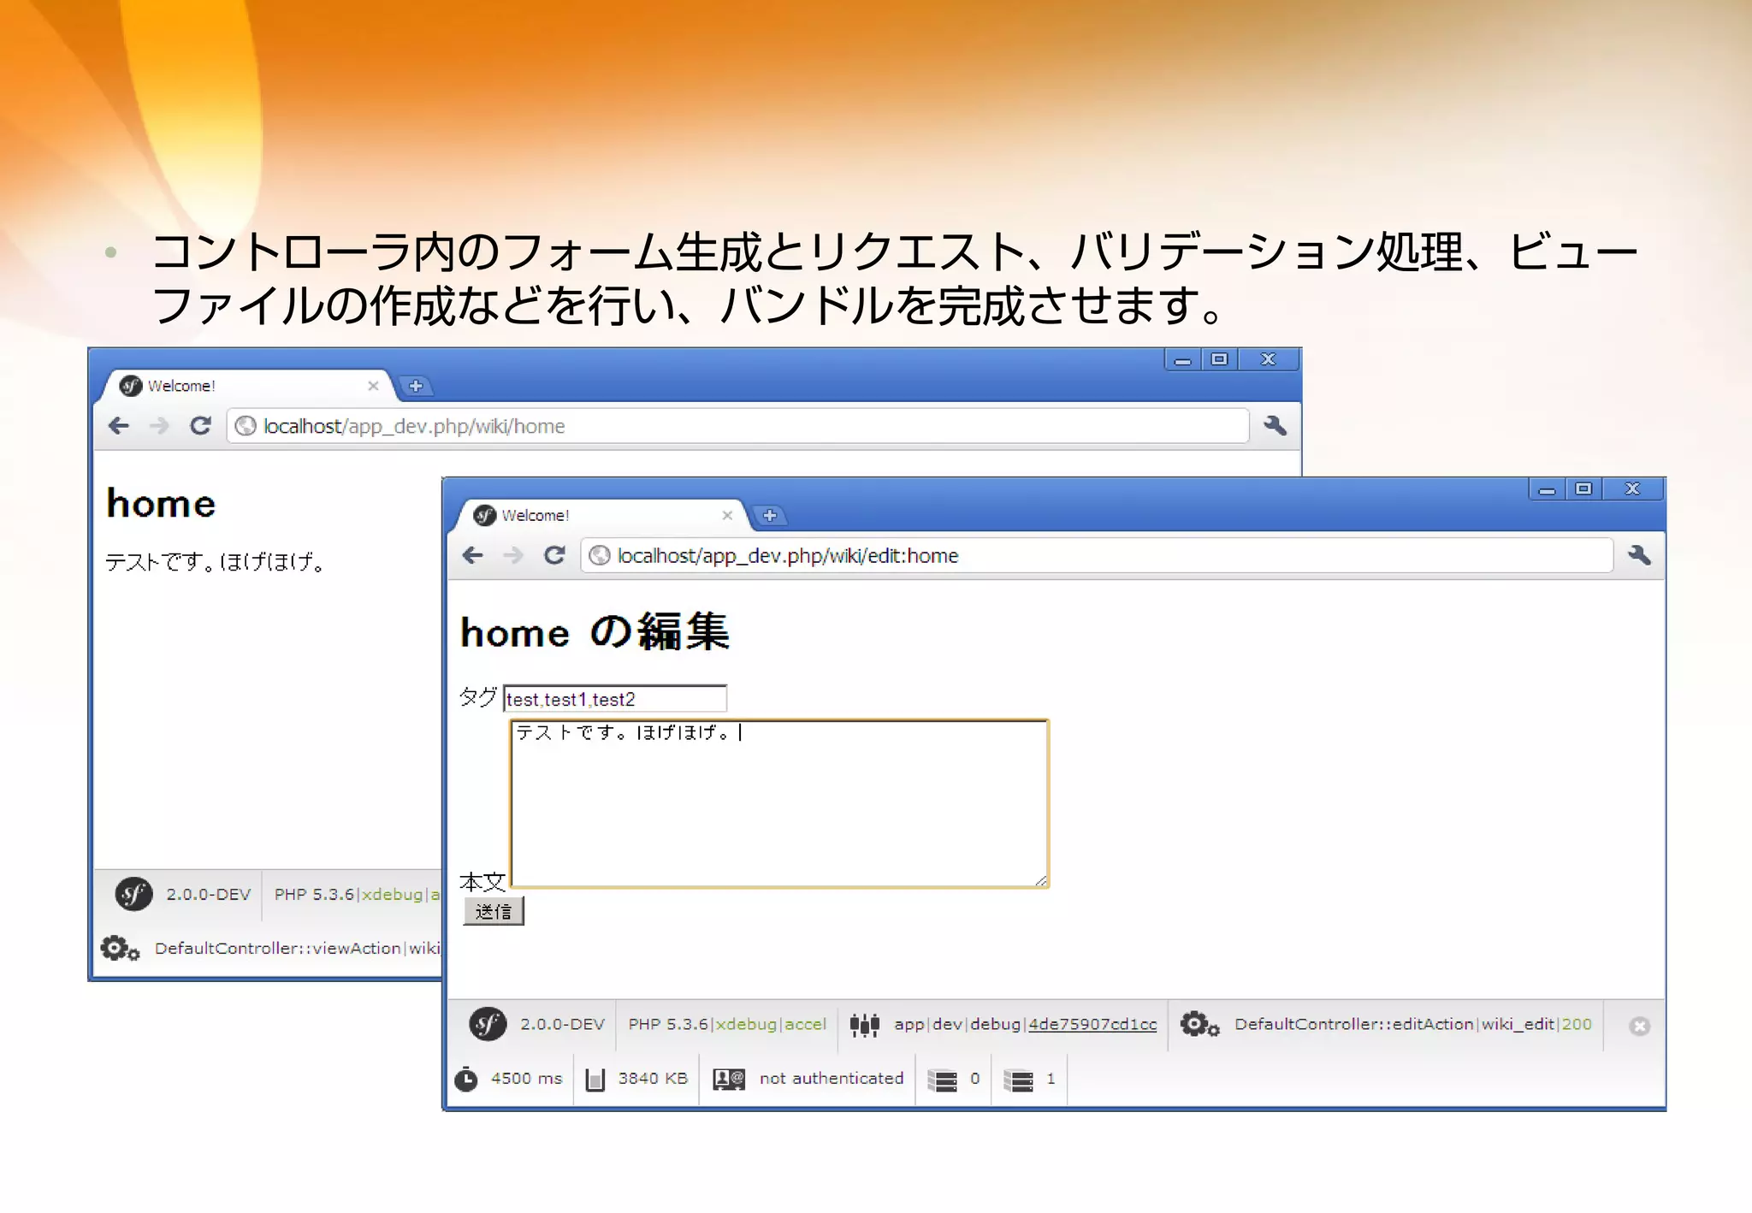The height and width of the screenshot is (1213, 1752).
Task: Click the タグ input with 'test,test1,test2'
Action: click(614, 699)
